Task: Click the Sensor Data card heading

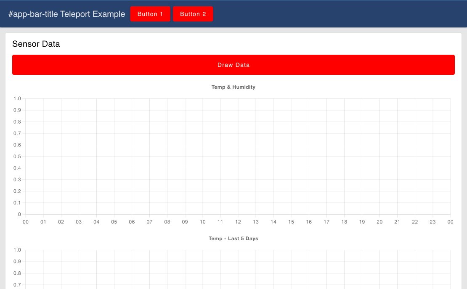Action: tap(36, 44)
